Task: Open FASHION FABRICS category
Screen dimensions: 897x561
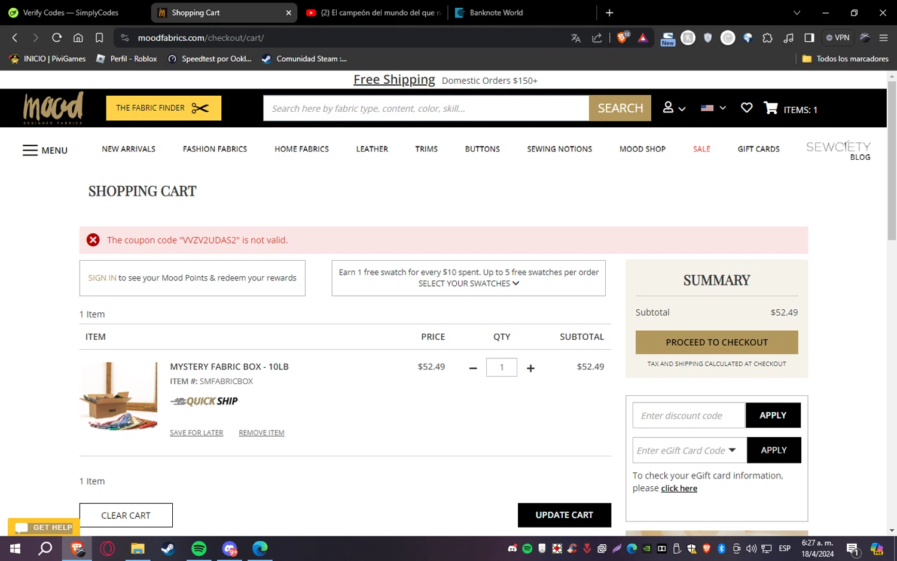Action: pyautogui.click(x=215, y=149)
